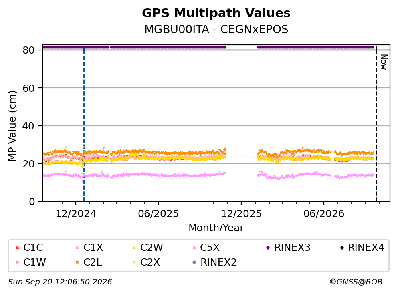
Task: Click the MGBU00ITA - CEGNxEPOS subtitle
Action: (216, 29)
